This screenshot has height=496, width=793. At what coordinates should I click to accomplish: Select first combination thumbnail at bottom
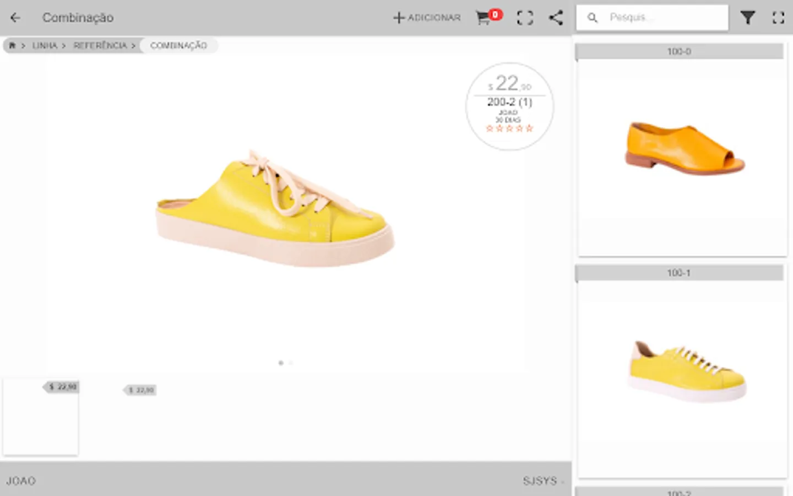pyautogui.click(x=40, y=417)
